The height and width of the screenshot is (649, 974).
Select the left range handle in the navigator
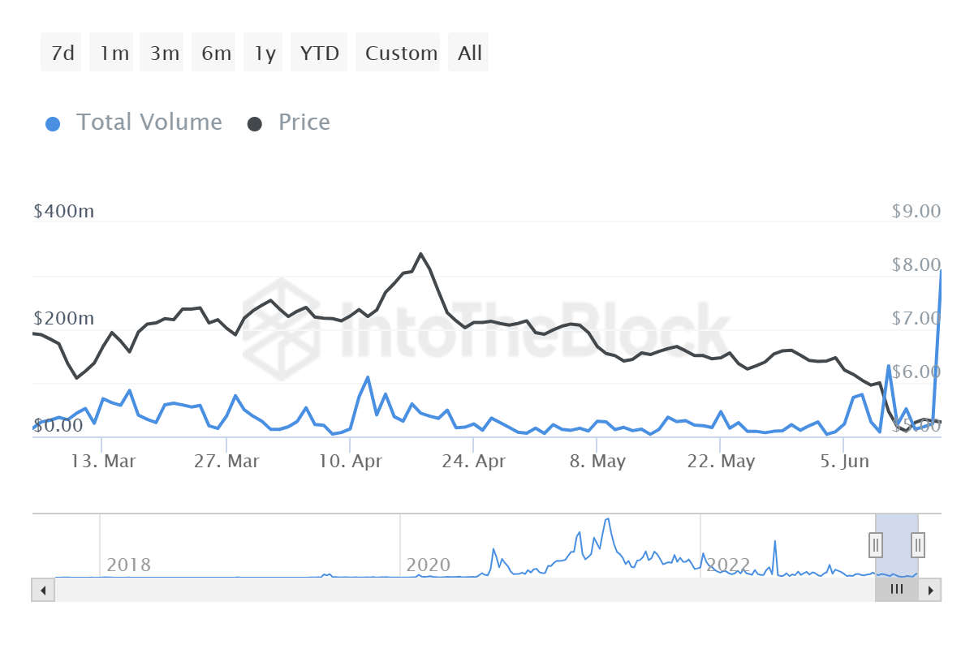(876, 545)
